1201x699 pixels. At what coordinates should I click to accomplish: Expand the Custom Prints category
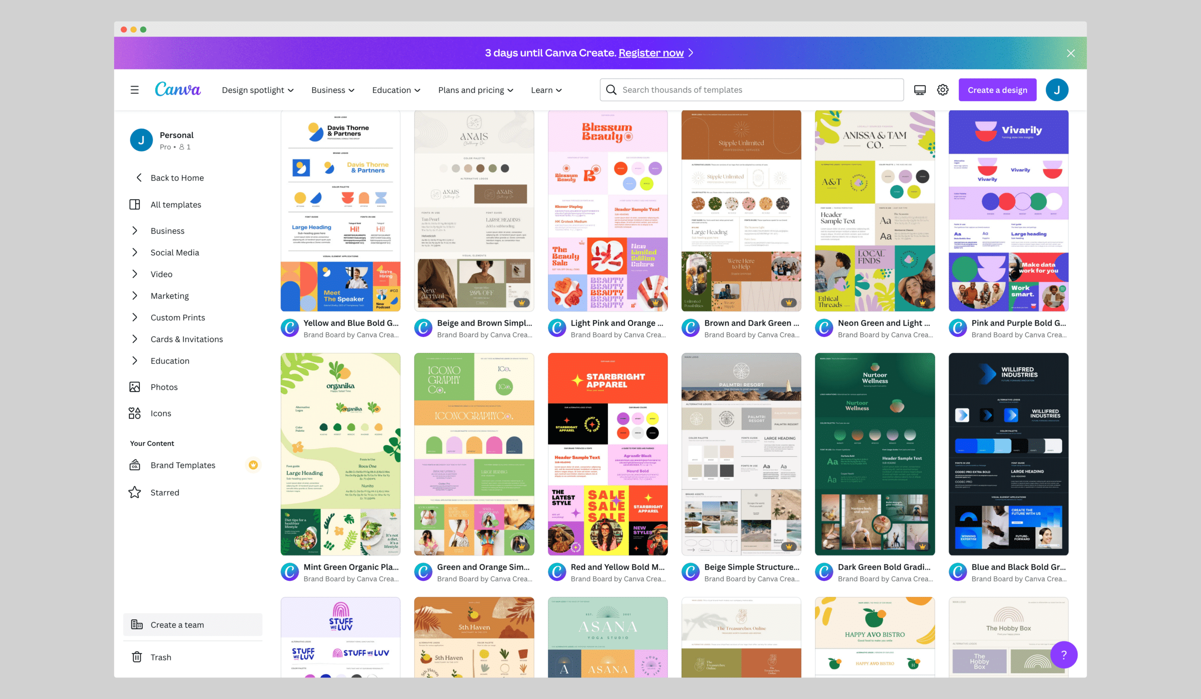point(135,317)
